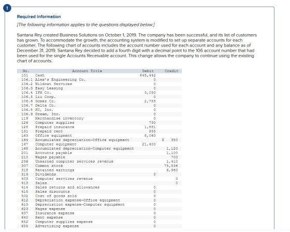Click the Merchandise inventory row
The height and width of the screenshot is (232, 290).
99,119
